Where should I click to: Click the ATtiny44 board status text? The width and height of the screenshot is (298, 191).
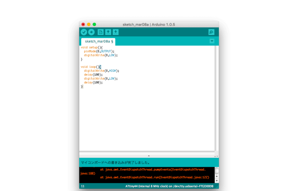[x=169, y=186]
